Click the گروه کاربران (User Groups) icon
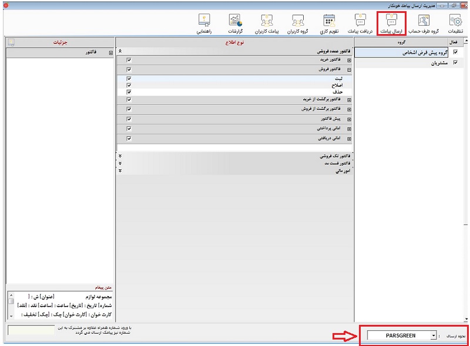The height and width of the screenshot is (346, 470). point(298,22)
